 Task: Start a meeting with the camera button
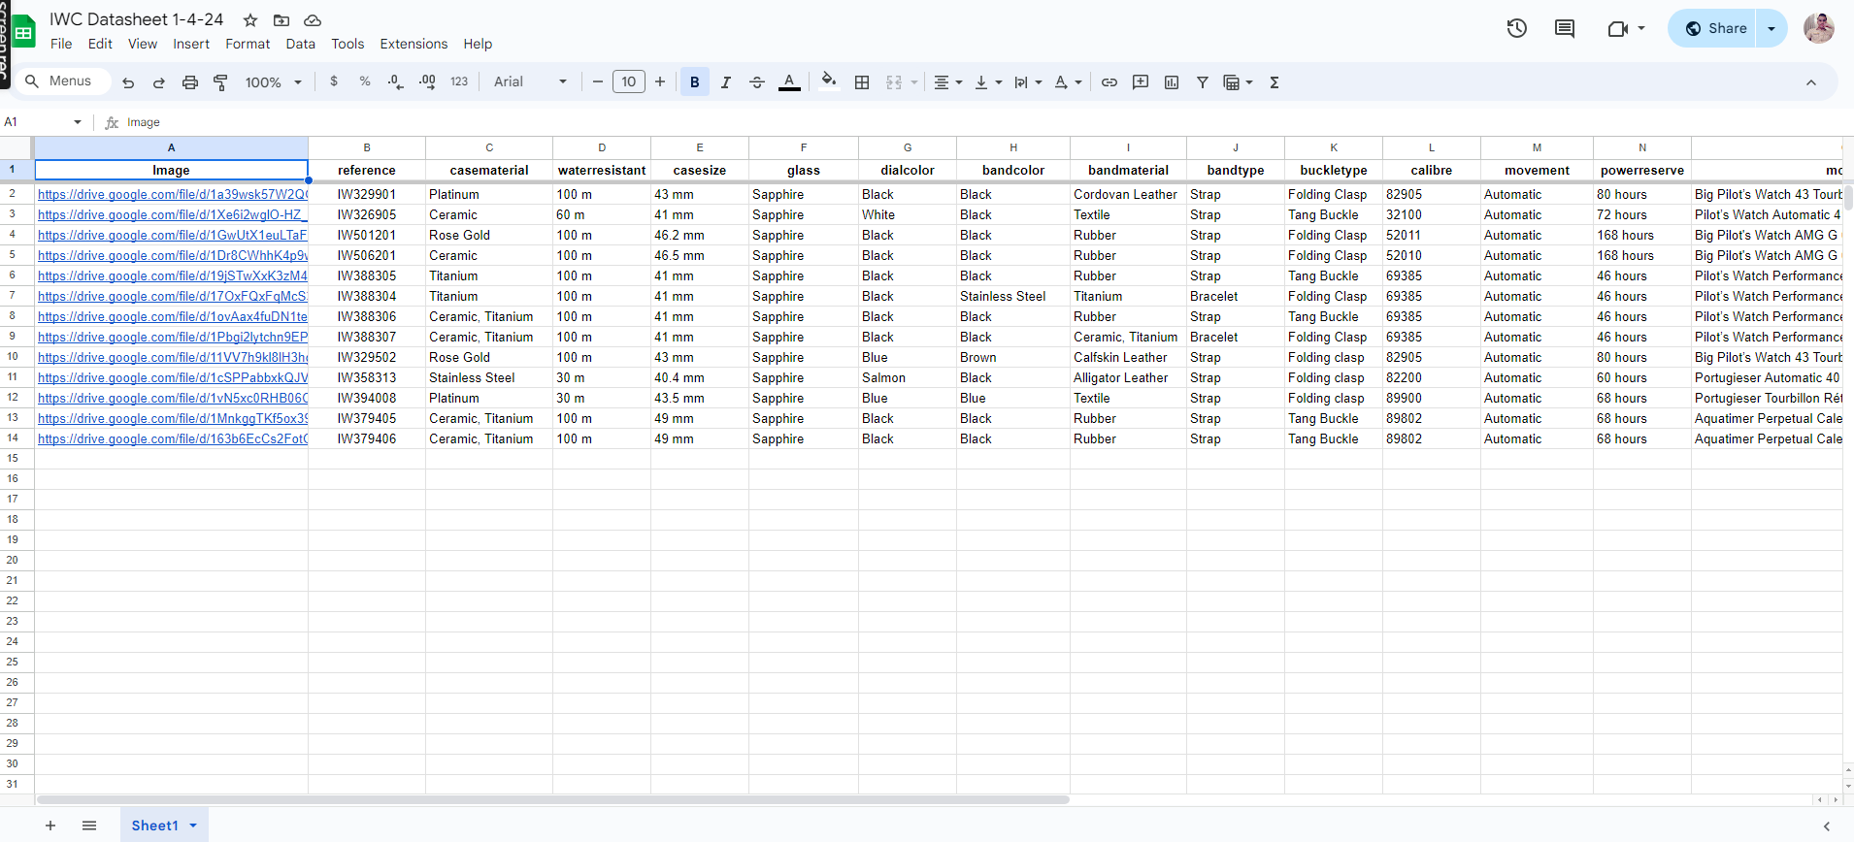pos(1626,28)
